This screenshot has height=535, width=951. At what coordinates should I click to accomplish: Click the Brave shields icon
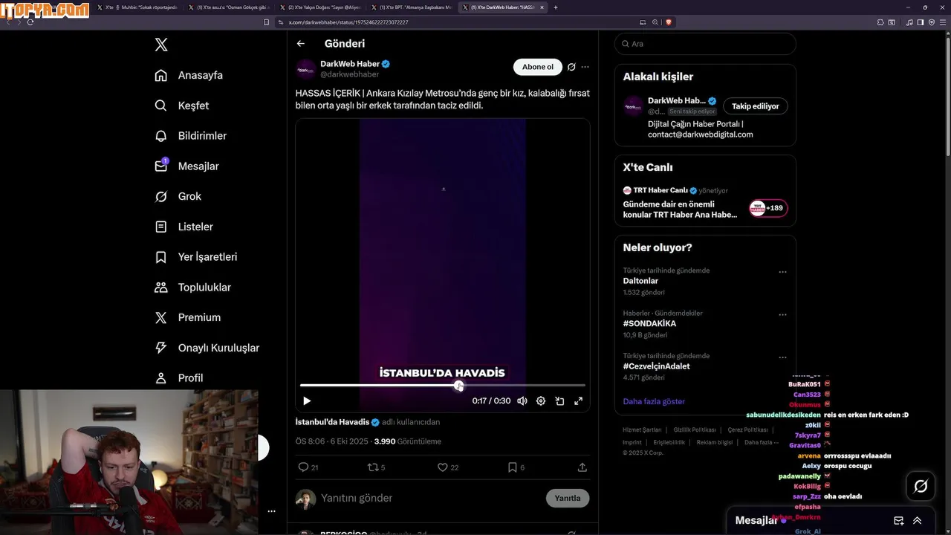669,22
